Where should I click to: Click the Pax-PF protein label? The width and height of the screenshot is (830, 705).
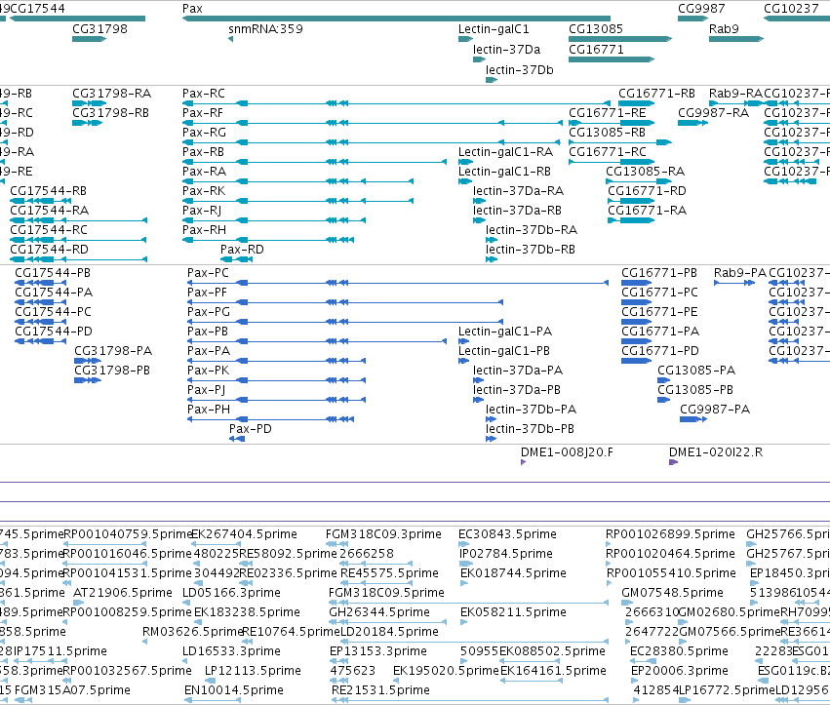[x=207, y=293]
